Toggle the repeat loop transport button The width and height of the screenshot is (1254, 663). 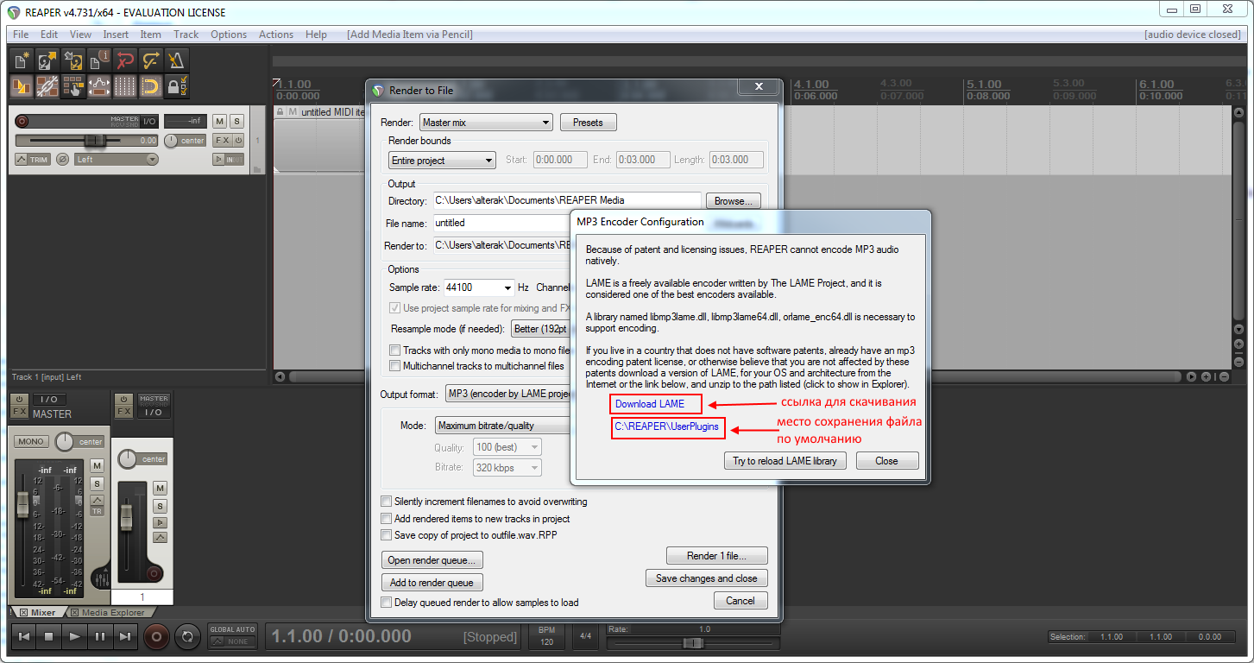click(187, 637)
